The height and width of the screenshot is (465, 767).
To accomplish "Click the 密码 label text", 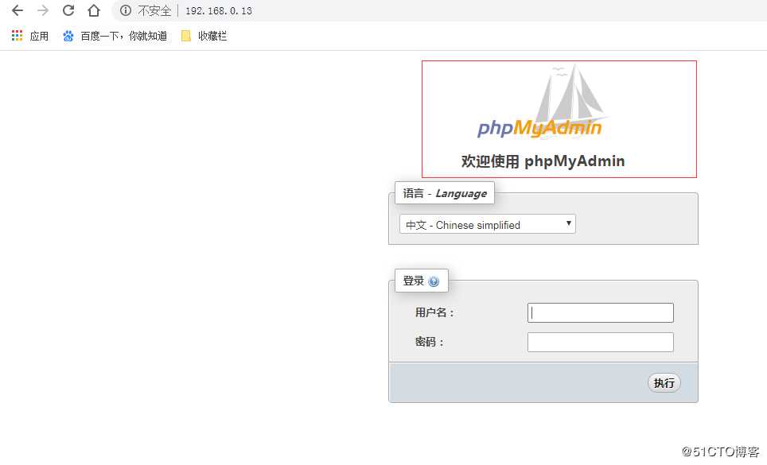I will pyautogui.click(x=429, y=342).
